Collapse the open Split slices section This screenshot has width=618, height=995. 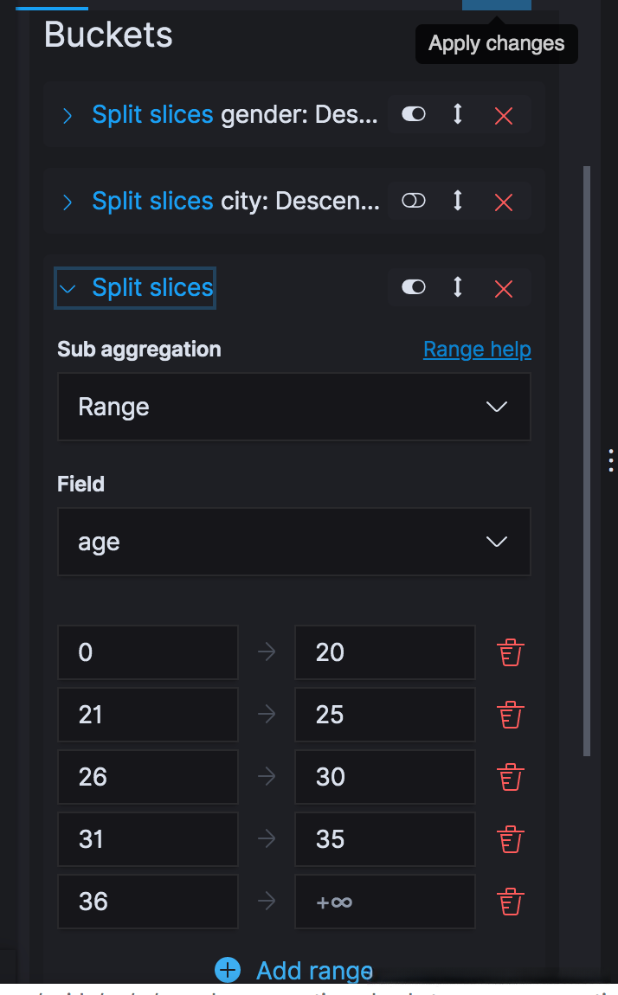(x=68, y=288)
